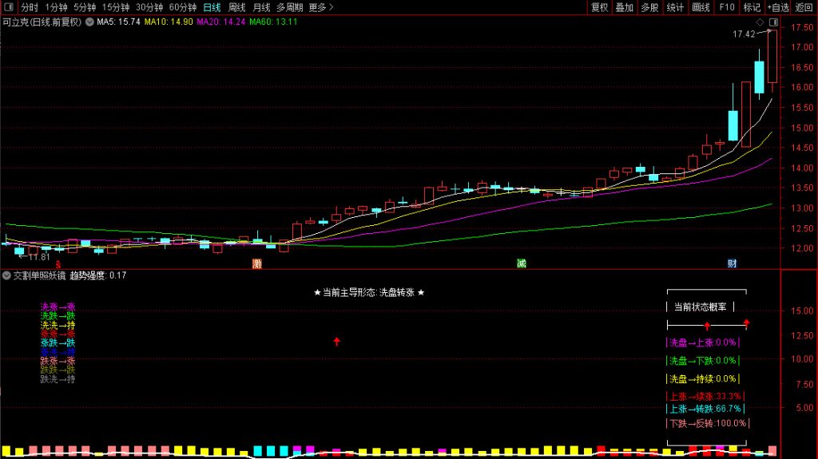
Task: Add stock via +自选 button
Action: coord(778,7)
